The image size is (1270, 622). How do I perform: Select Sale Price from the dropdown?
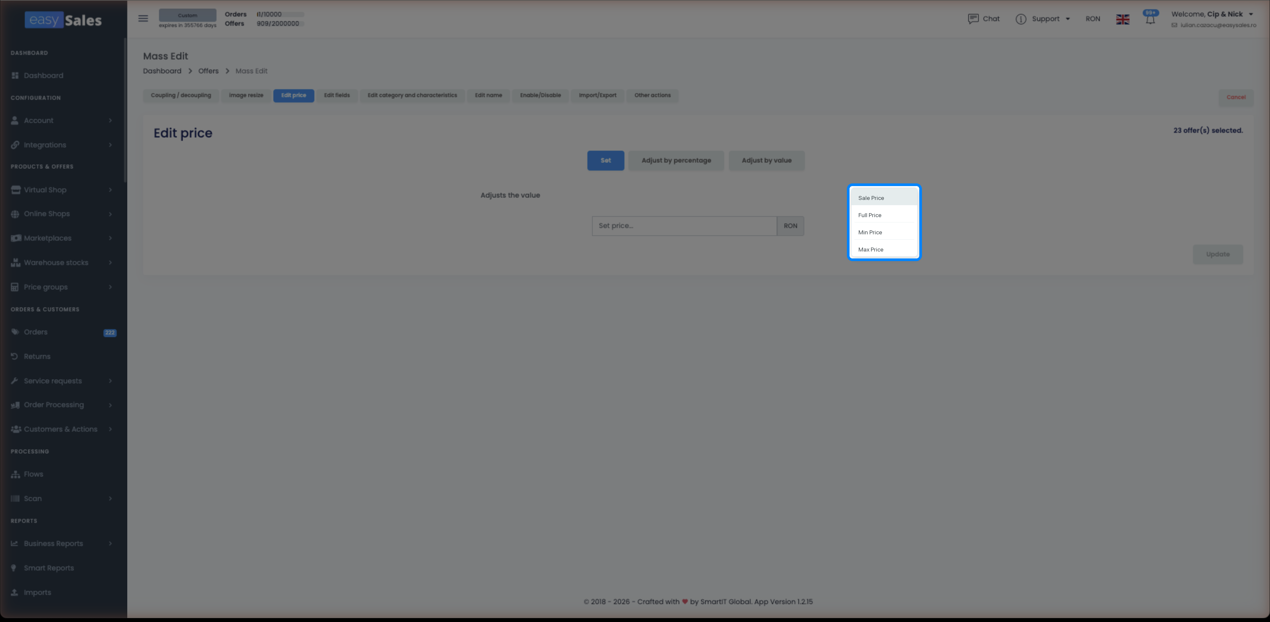pyautogui.click(x=884, y=198)
